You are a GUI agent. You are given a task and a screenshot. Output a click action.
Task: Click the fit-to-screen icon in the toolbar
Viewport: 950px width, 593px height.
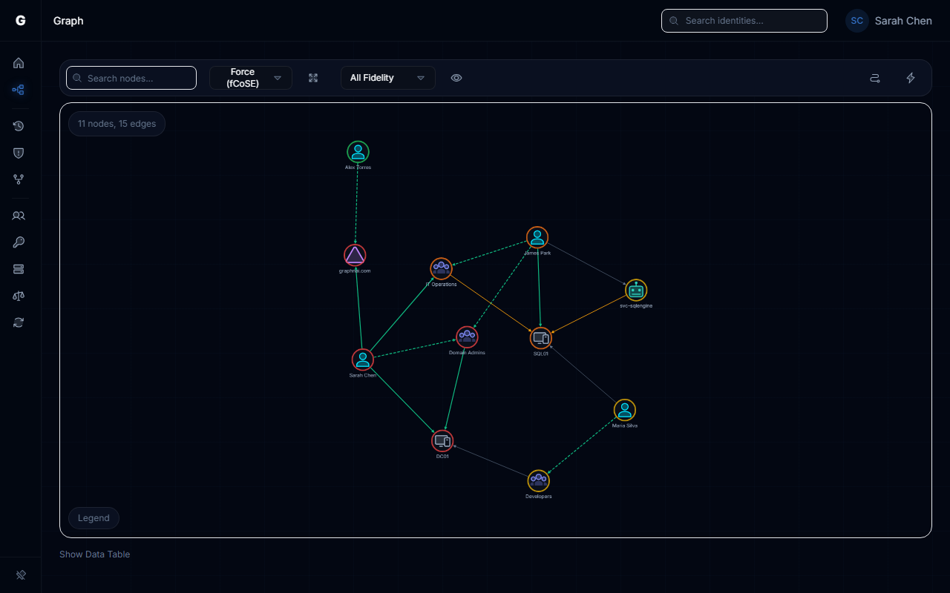point(313,78)
